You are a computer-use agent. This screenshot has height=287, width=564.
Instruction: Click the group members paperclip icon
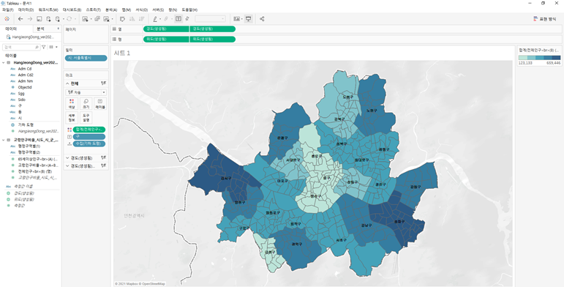(x=166, y=19)
